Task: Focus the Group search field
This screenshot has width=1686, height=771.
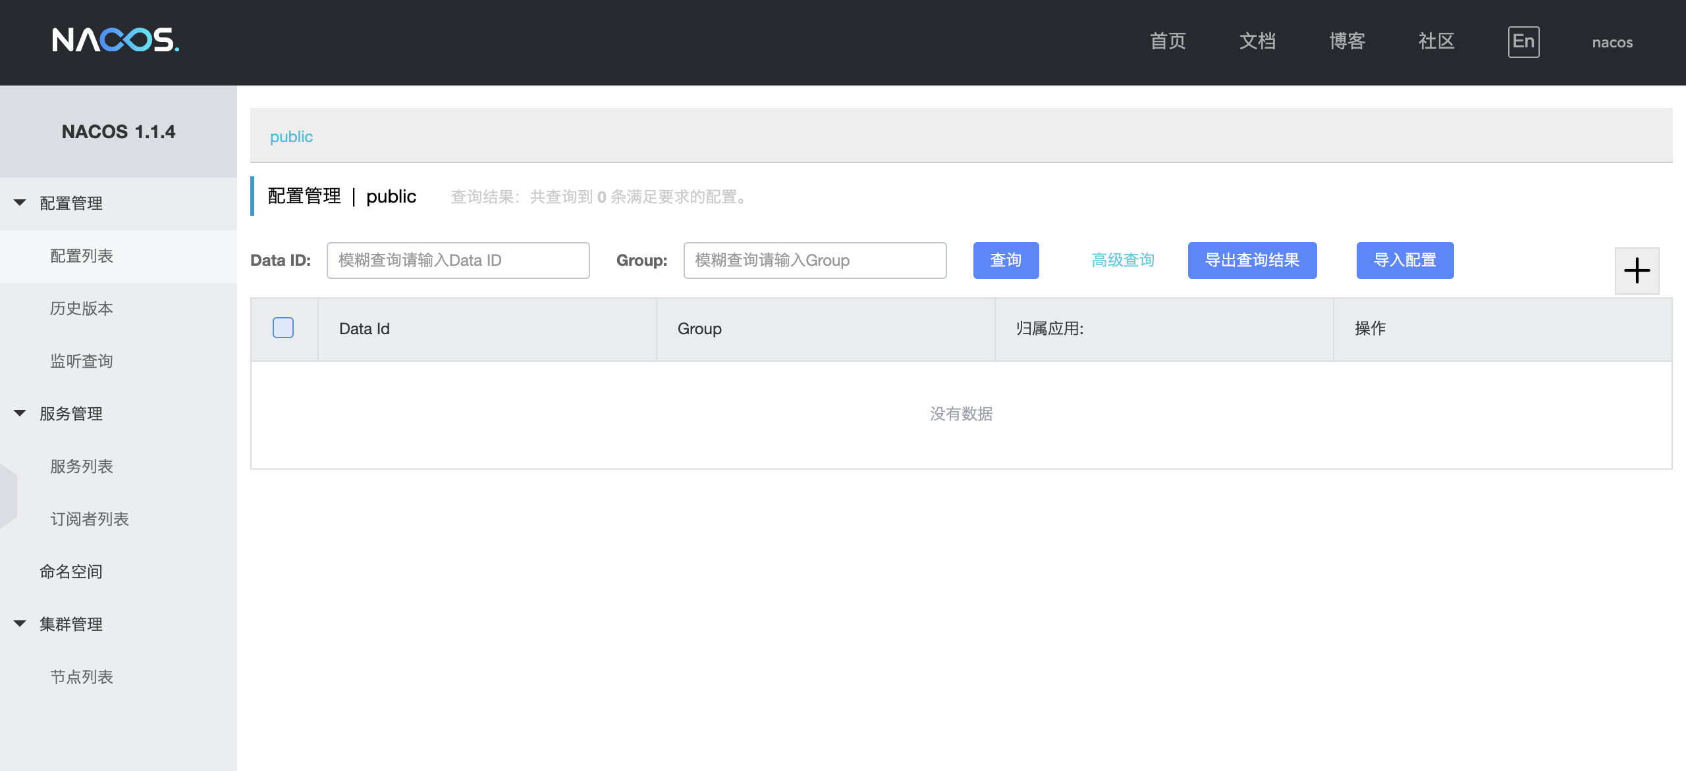Action: (x=815, y=261)
